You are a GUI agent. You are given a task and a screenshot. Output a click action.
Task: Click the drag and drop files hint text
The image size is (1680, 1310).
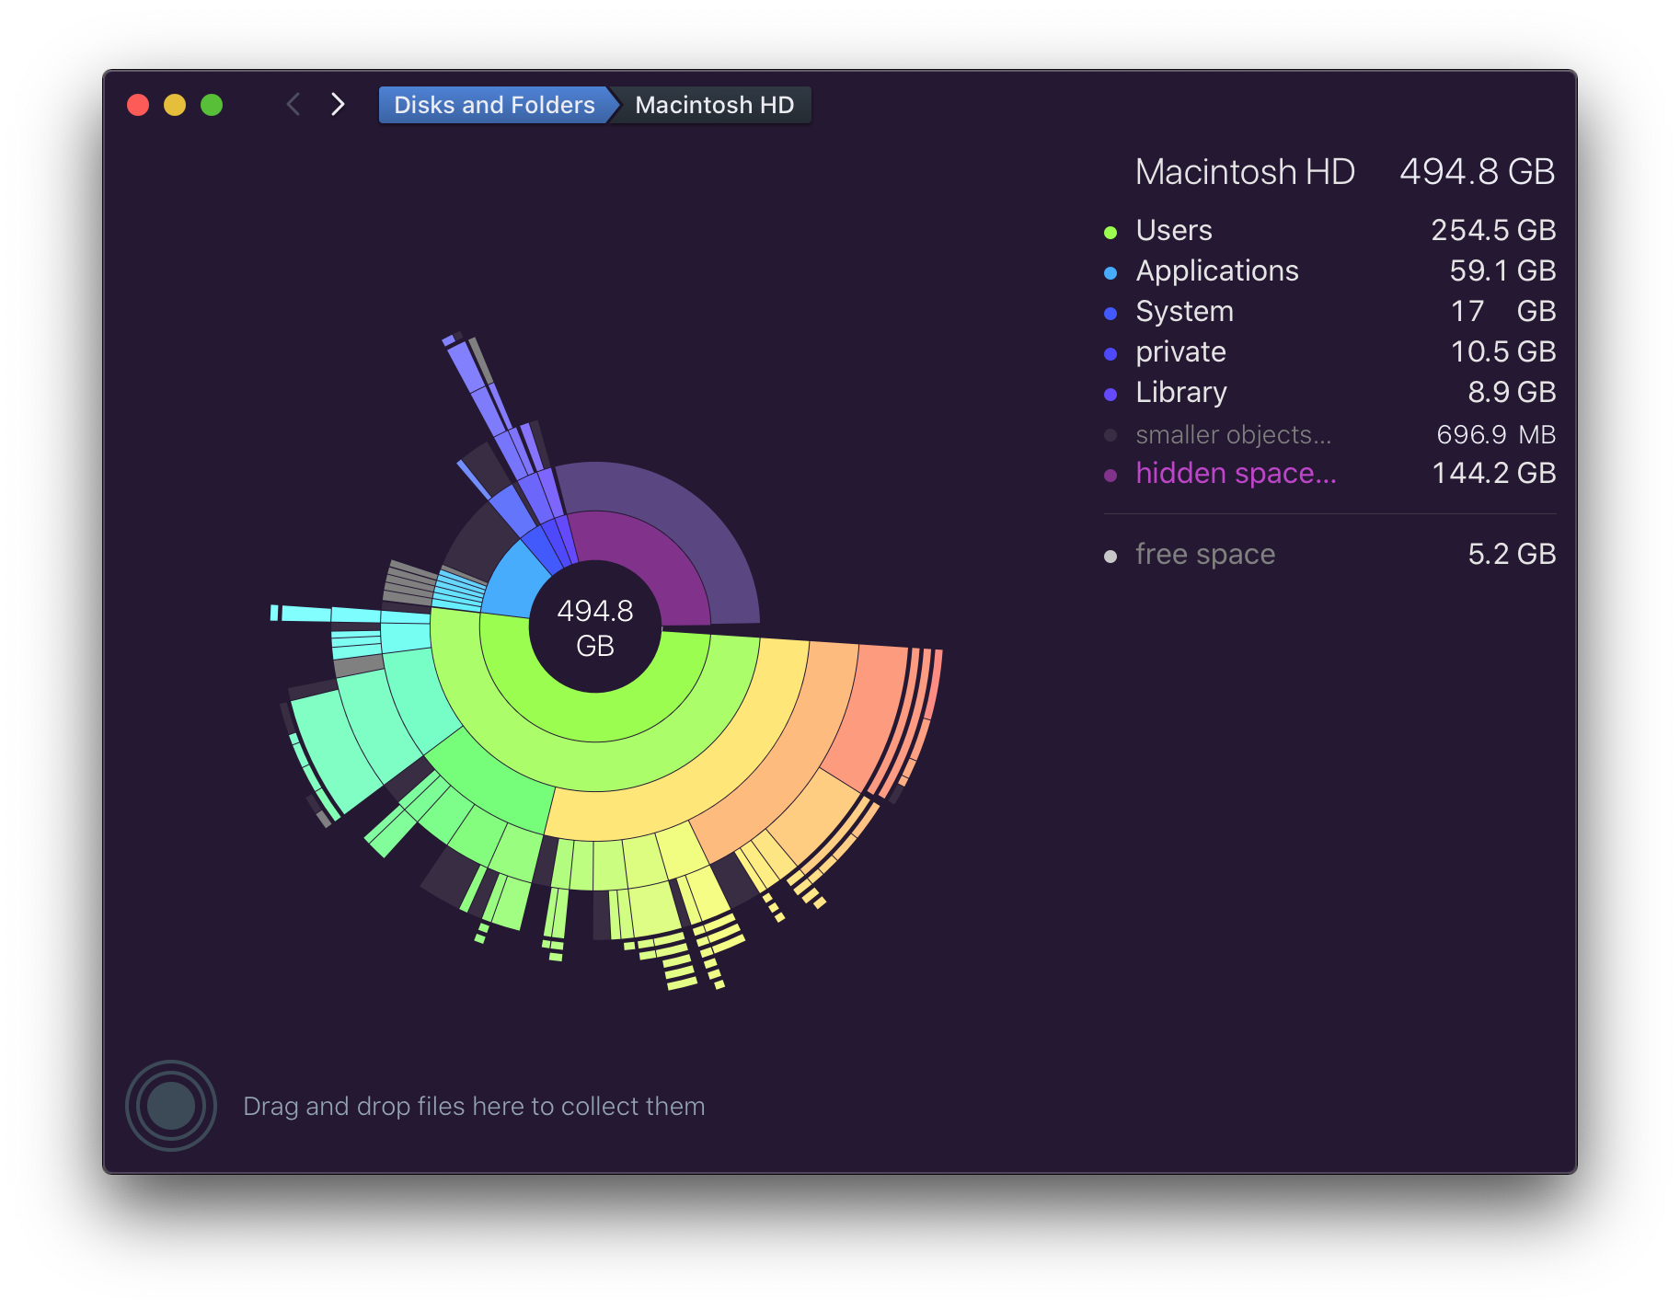point(474,1106)
